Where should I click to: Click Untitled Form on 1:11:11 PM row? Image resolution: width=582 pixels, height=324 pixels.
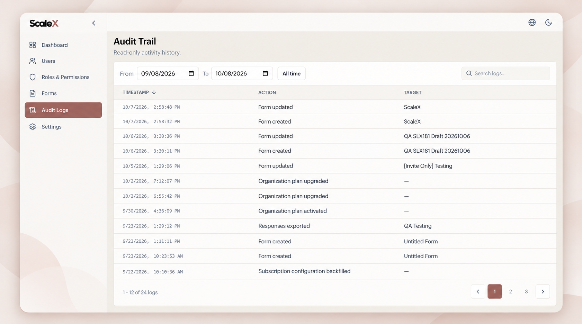pos(421,241)
